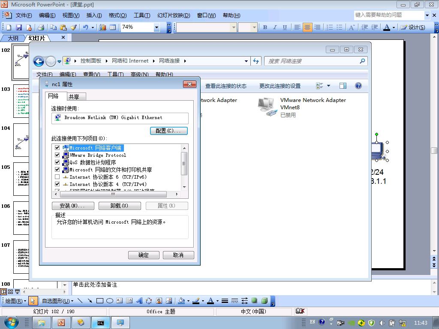Toggle QoS 数据包计划程序 checkbox

(x=57, y=162)
